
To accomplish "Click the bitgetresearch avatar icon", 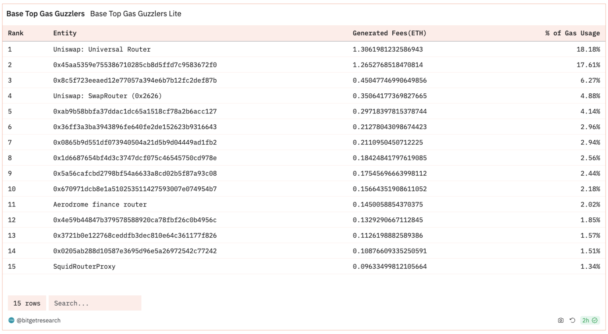I will point(11,320).
